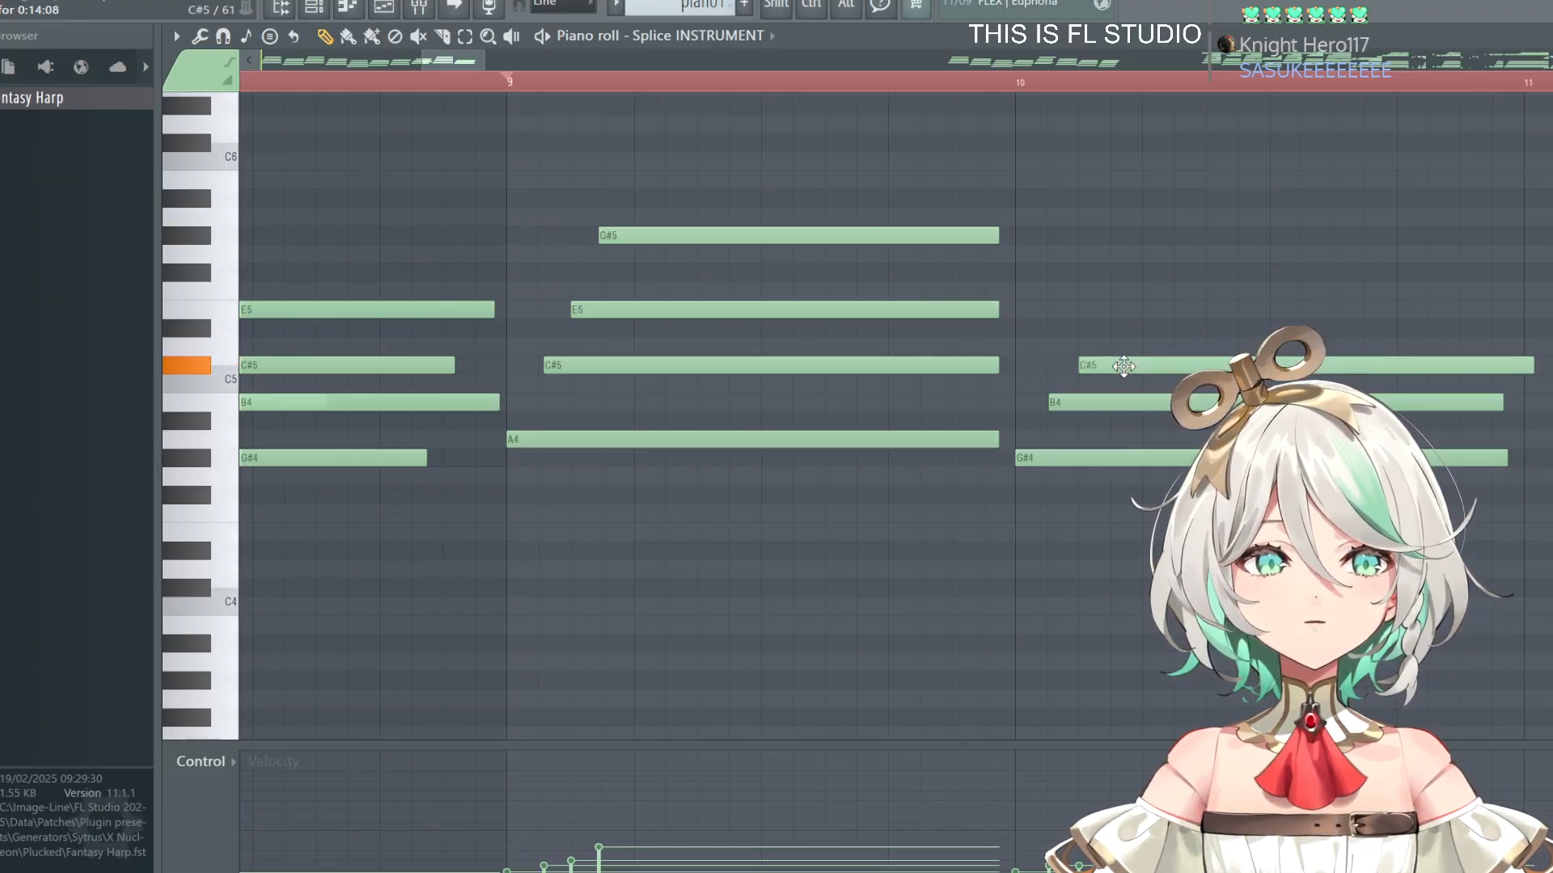The height and width of the screenshot is (873, 1553).
Task: Select the Paint brush tool
Action: coord(348,36)
